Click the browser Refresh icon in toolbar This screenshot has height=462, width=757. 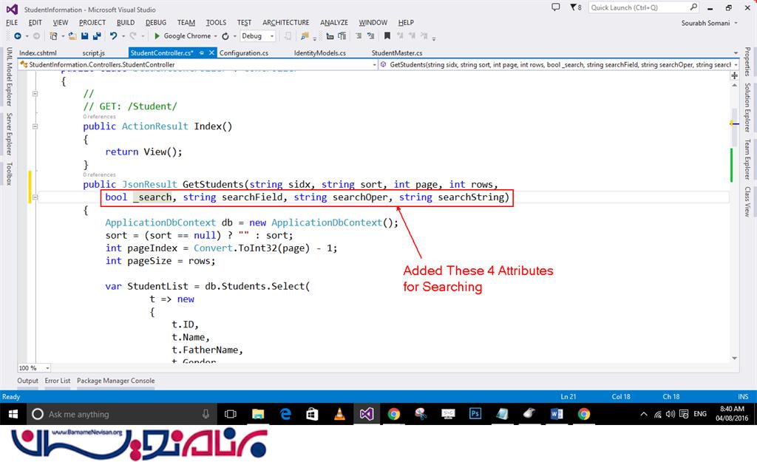(x=225, y=35)
